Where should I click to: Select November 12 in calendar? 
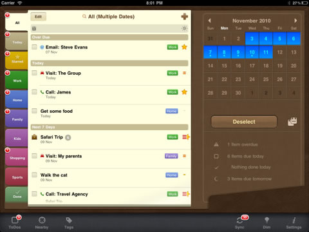pyautogui.click(x=279, y=52)
